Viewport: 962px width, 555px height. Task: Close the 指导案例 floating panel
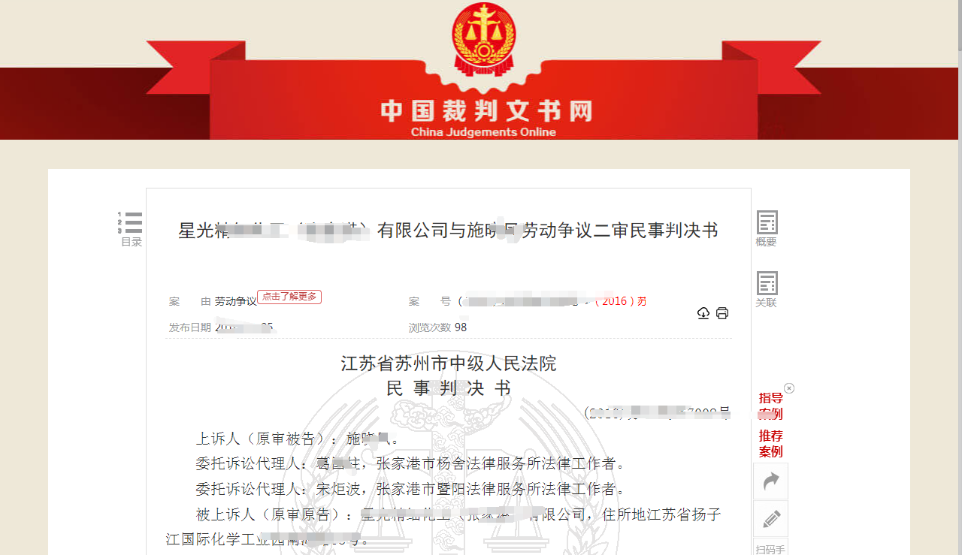(789, 388)
